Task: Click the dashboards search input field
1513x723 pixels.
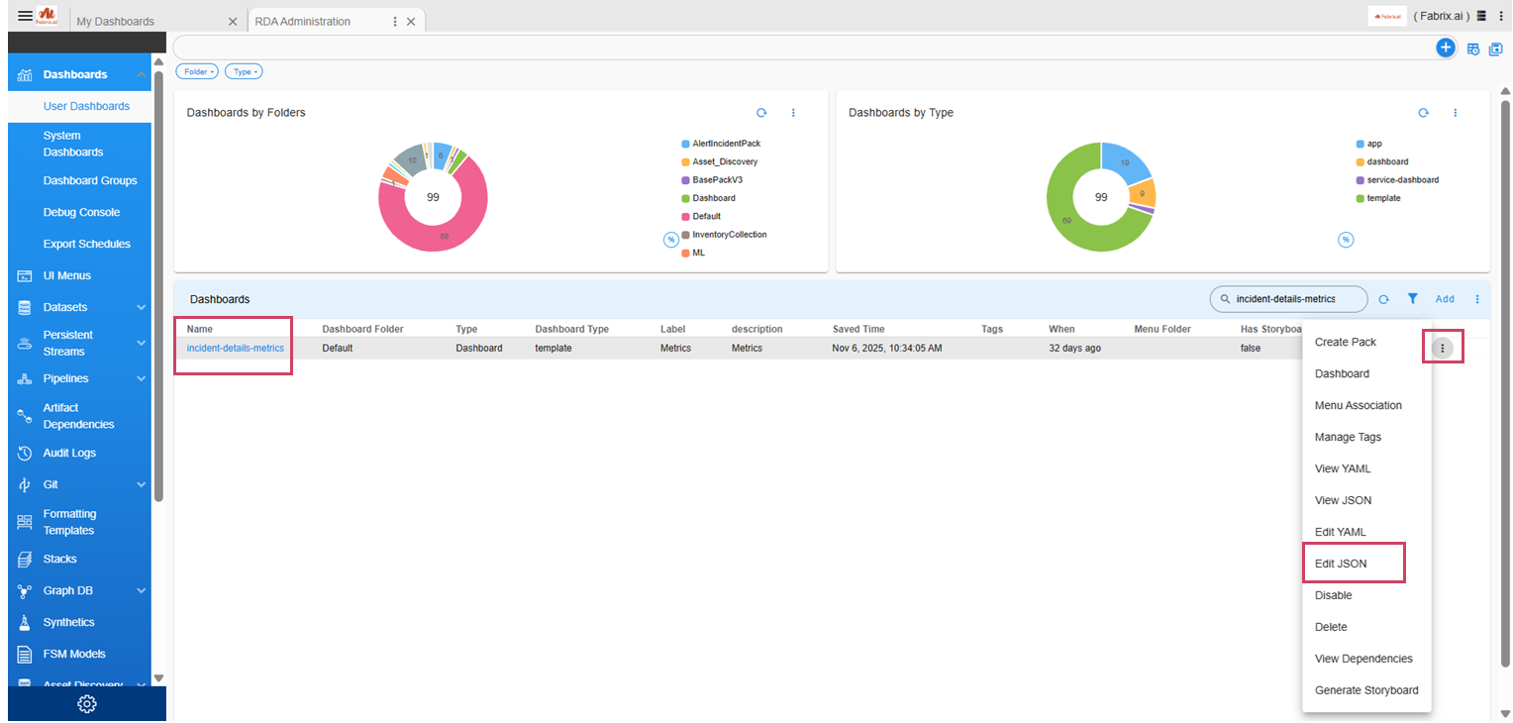Action: pos(1287,298)
